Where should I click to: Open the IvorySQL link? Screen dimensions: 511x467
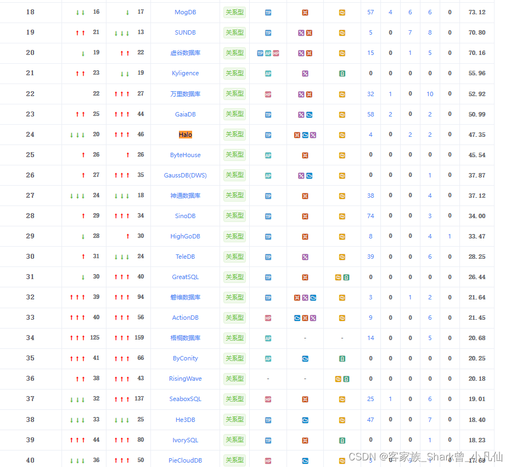185,440
